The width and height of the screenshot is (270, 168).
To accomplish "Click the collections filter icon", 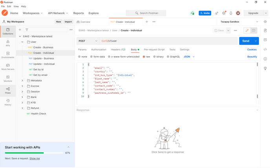I will (x=27, y=30).
